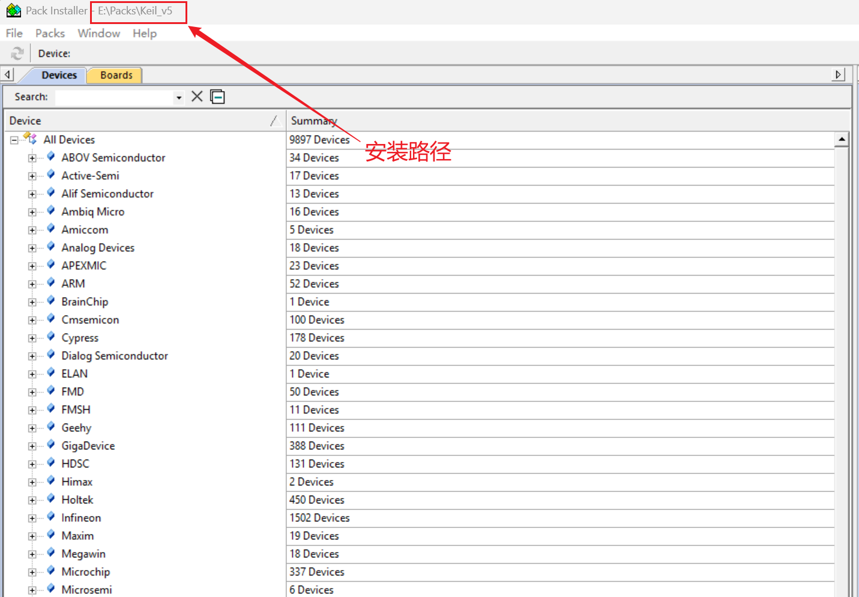Clear the search field with X icon
The width and height of the screenshot is (859, 597).
[x=197, y=97]
